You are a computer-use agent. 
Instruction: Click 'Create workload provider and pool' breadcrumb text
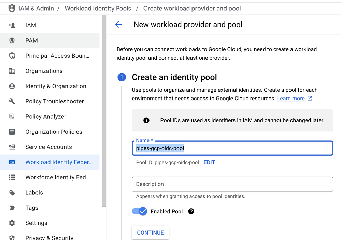(192, 8)
